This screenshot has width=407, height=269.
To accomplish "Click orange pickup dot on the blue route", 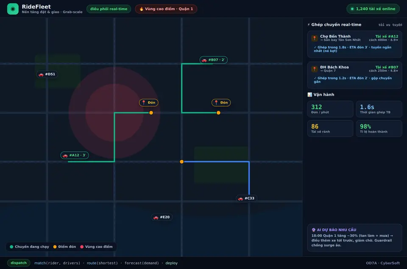I will click(182, 161).
